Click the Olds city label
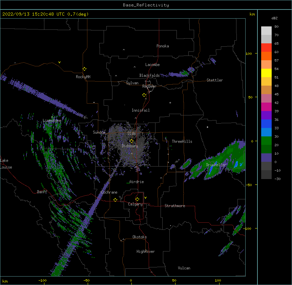This screenshot has width=292, height=285. 131,133
